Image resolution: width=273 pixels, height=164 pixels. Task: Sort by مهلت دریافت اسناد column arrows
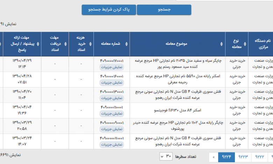(x=65, y=44)
